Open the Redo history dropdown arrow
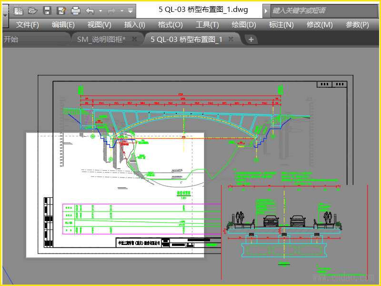 click(122, 10)
